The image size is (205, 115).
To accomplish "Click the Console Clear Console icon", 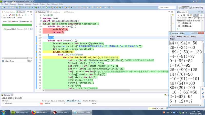I will point(188,15).
